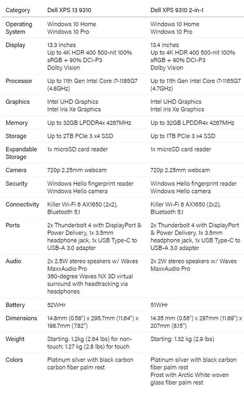The image size is (244, 394).
Task: Click the 'Connectivity' row label
Action: 22,205
